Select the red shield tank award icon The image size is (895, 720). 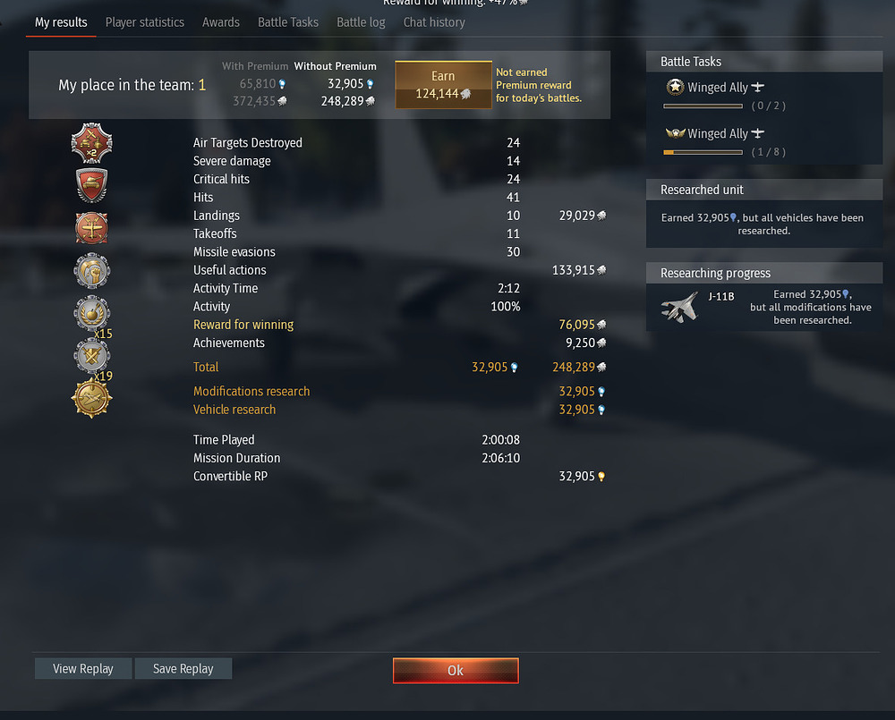[x=91, y=185]
